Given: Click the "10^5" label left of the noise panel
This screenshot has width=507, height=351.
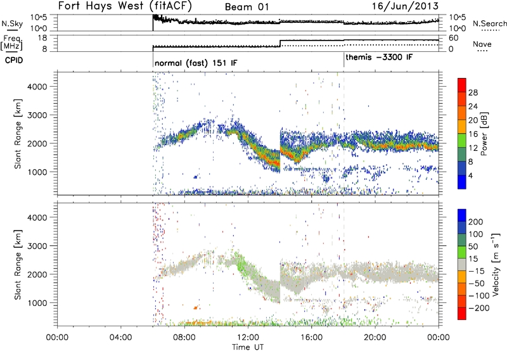Looking at the screenshot, I should pos(39,17).
